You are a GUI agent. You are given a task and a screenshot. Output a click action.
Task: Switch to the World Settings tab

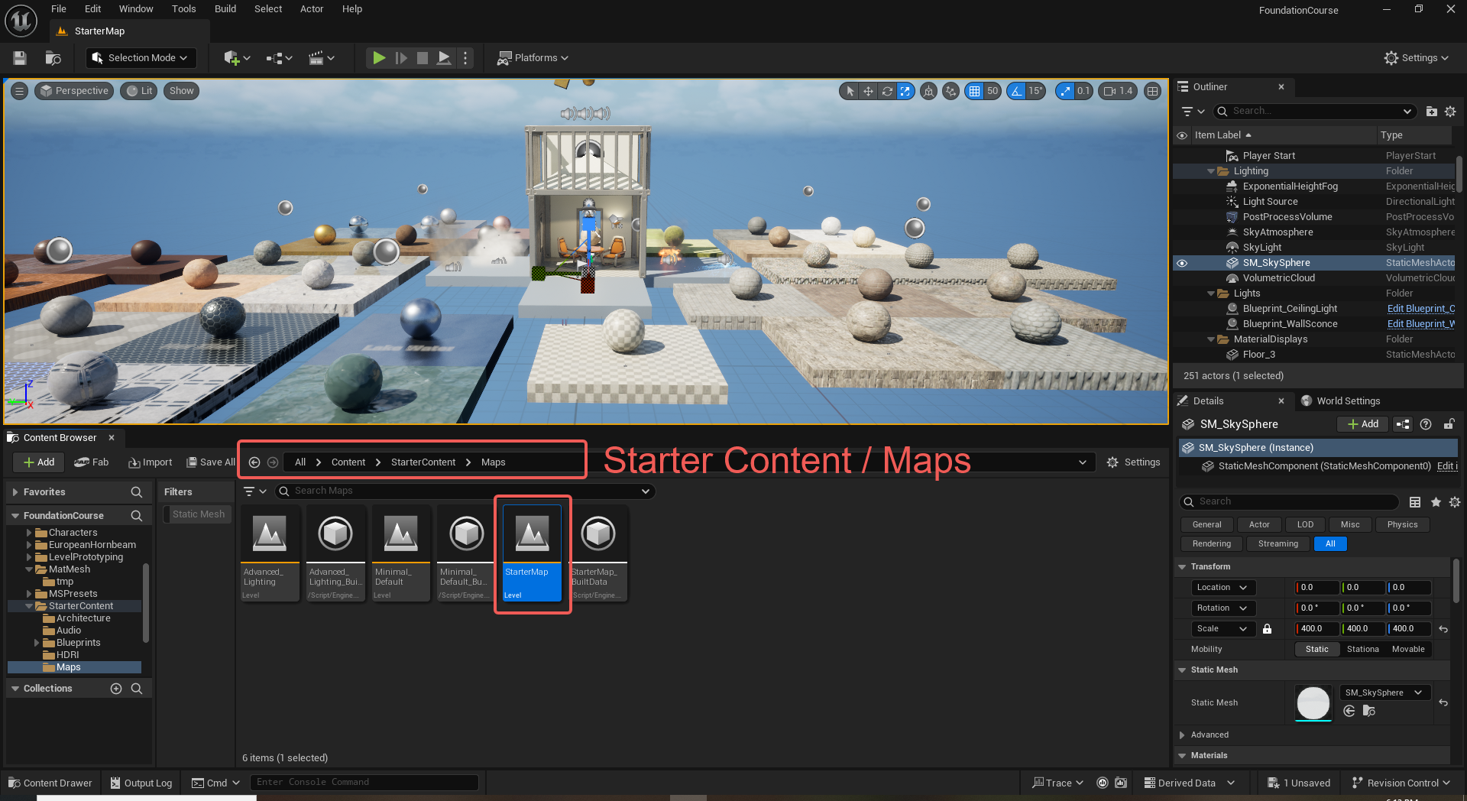(1341, 401)
